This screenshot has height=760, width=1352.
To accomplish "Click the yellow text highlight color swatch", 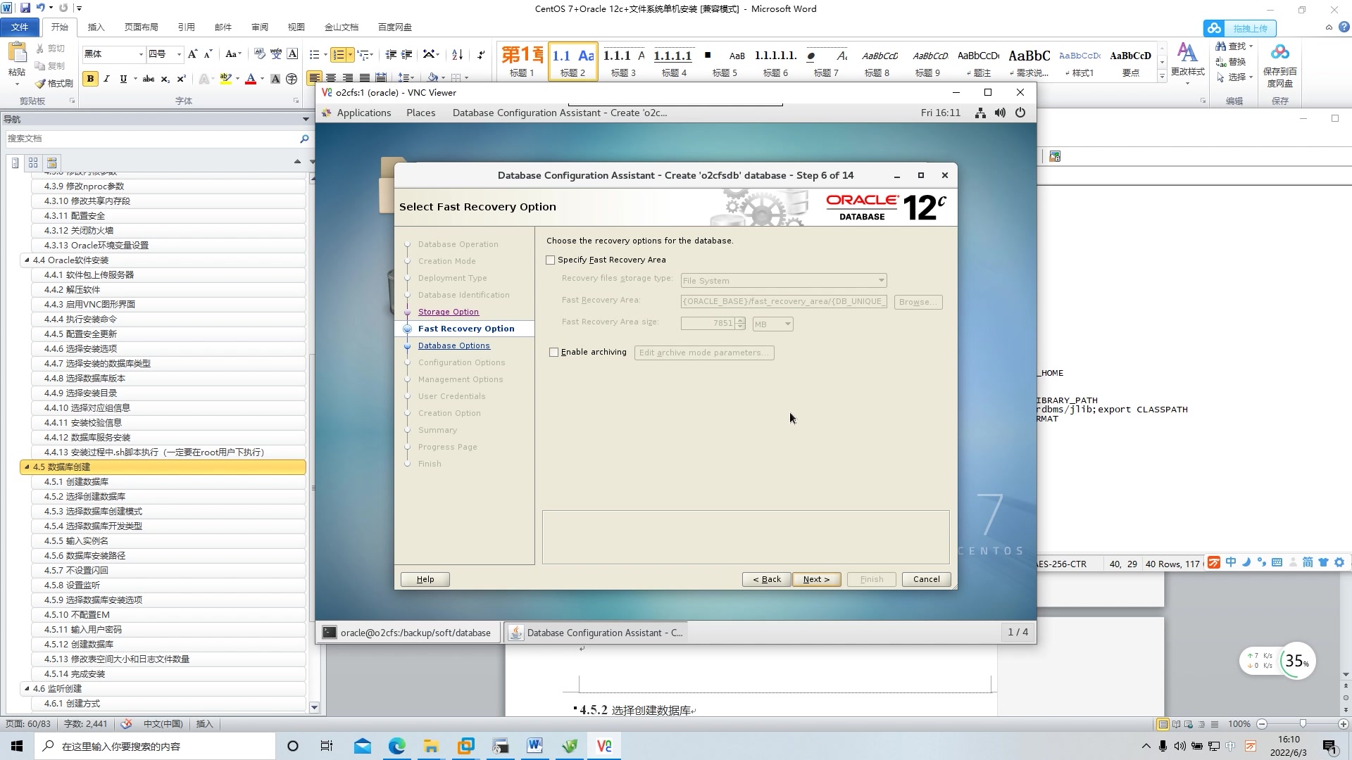I will pos(225,79).
